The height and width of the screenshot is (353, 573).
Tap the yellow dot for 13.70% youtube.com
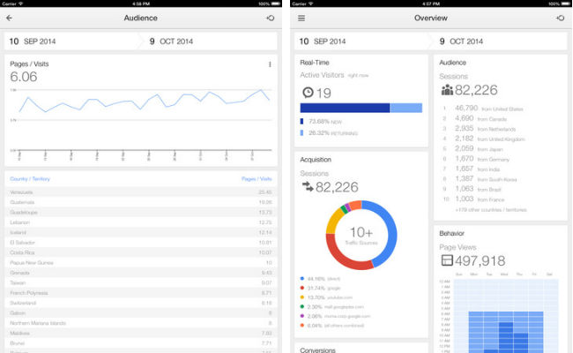(302, 297)
